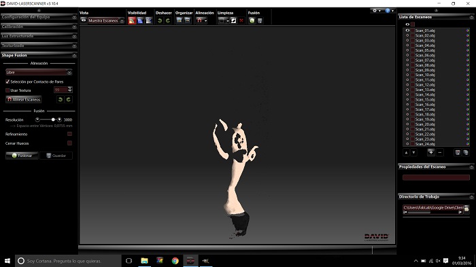Click the all-scans color swatch at list top
Image resolution: width=476 pixels, height=267 pixels.
click(x=413, y=24)
